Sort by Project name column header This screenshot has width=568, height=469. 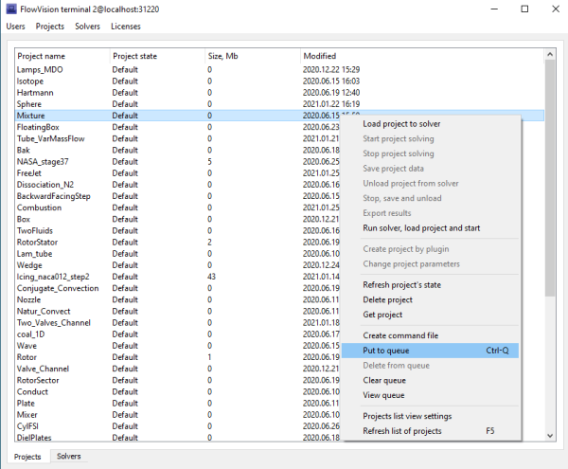click(x=62, y=56)
